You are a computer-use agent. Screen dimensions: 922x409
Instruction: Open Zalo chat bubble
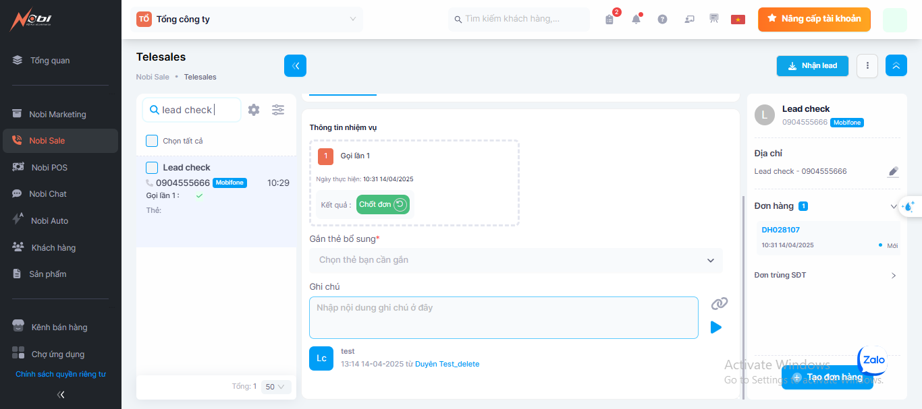point(873,360)
